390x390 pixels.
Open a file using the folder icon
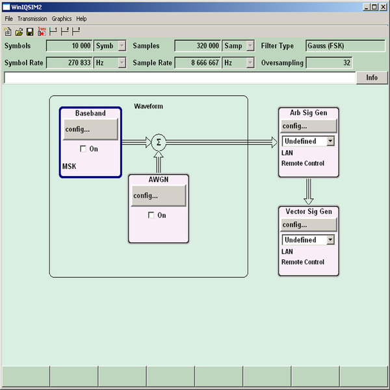pos(19,32)
